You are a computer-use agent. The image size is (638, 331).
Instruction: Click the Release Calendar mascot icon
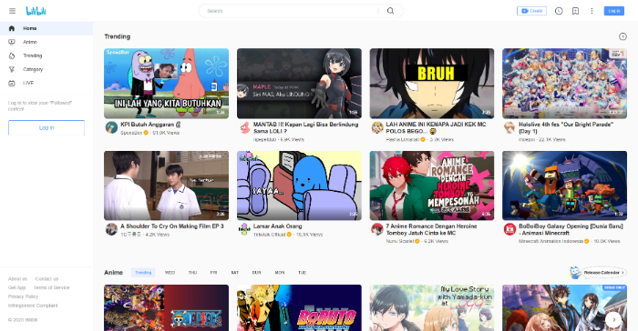point(575,273)
